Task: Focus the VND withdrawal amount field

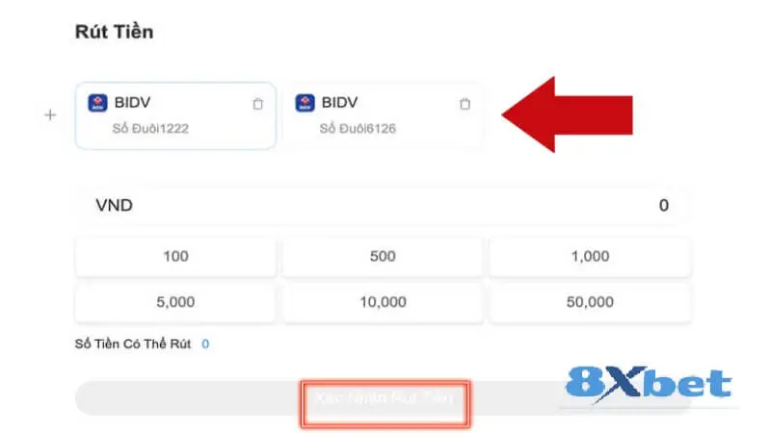Action: click(383, 205)
